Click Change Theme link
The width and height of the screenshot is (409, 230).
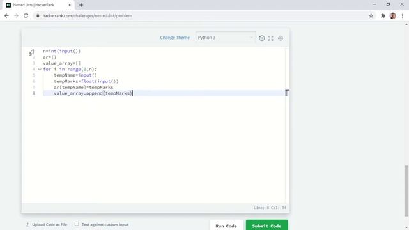pos(174,38)
